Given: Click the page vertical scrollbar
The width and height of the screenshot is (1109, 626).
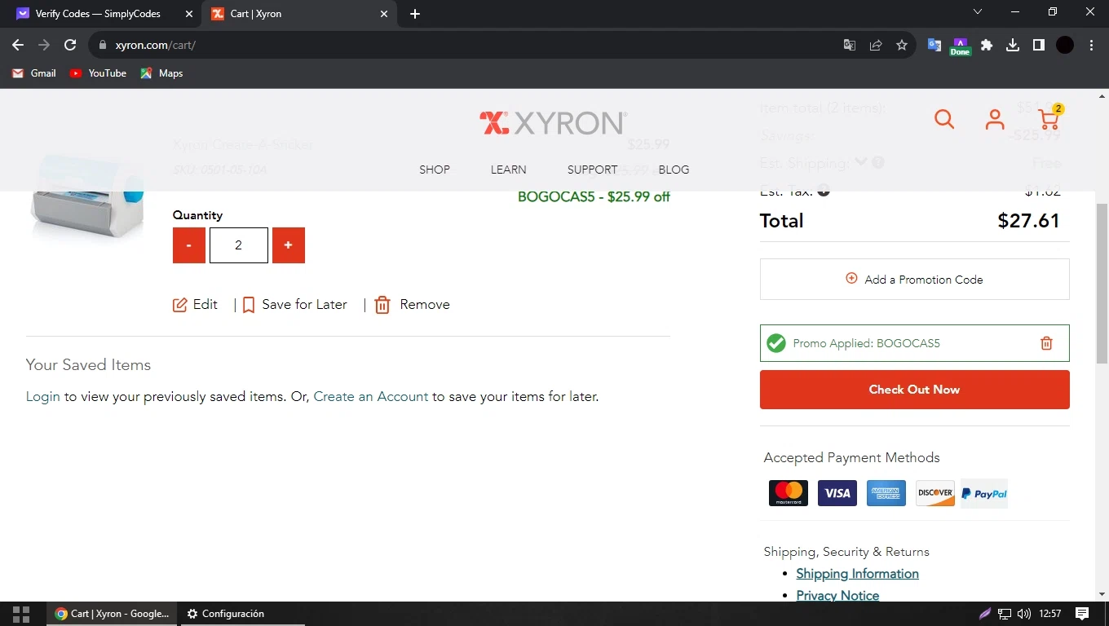Looking at the screenshot, I should point(1102,283).
